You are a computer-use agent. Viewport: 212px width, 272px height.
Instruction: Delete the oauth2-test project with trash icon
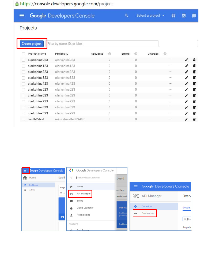pos(194,119)
